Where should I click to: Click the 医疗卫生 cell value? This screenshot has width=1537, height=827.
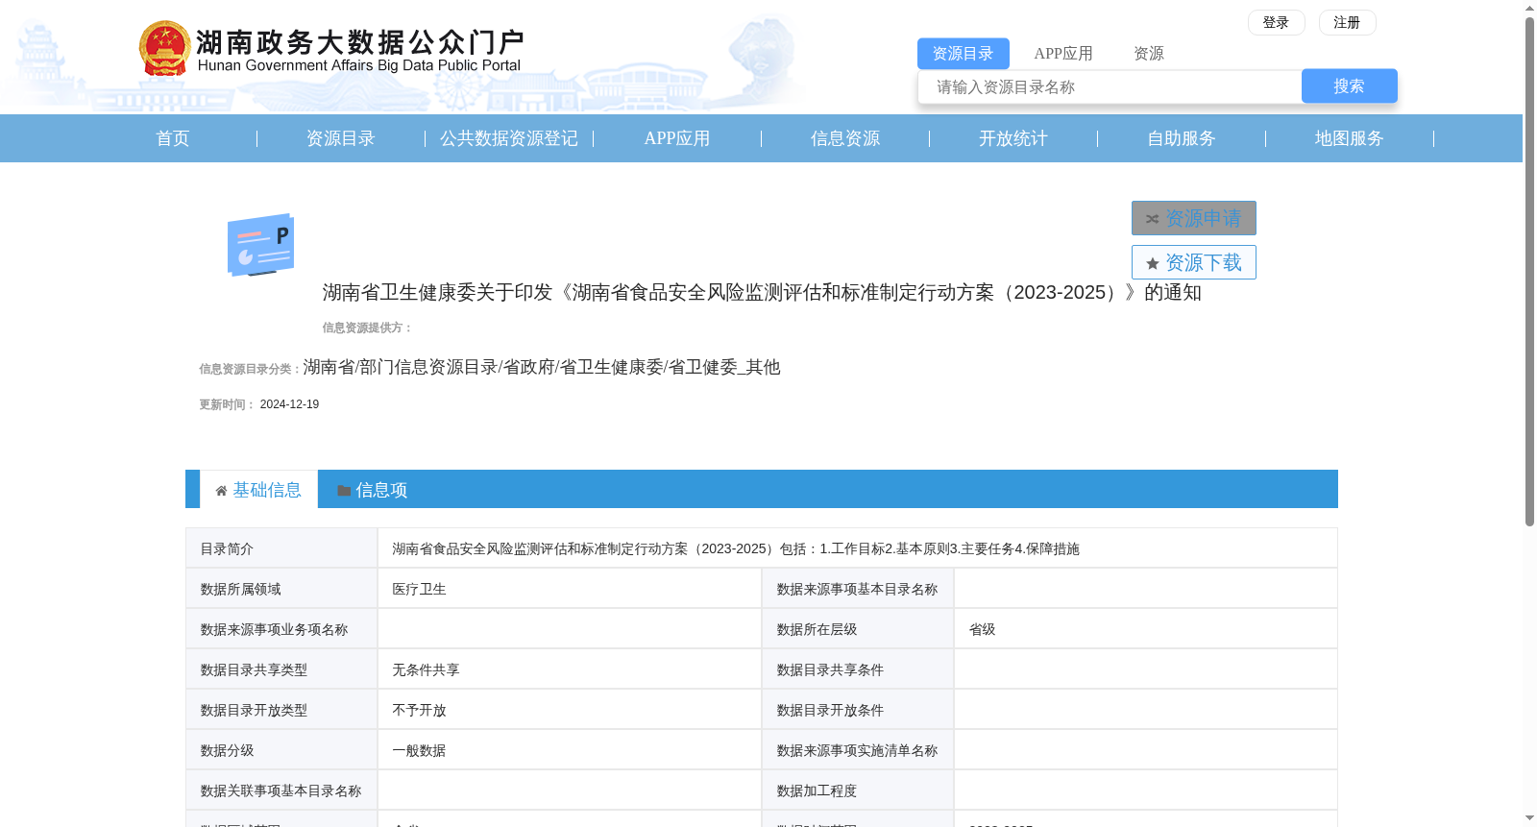tap(419, 589)
